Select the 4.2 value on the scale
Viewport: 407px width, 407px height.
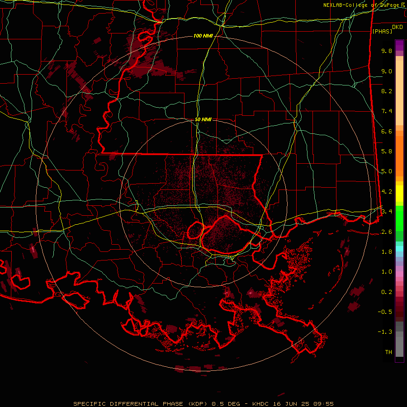click(x=387, y=192)
